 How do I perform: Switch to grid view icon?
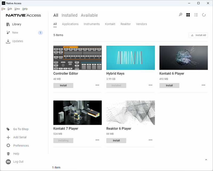click(188, 15)
